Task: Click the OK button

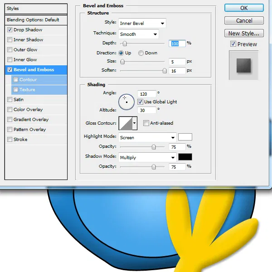Action: [244, 8]
